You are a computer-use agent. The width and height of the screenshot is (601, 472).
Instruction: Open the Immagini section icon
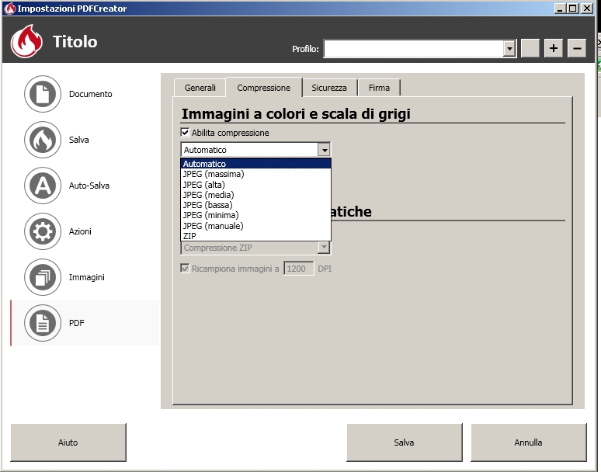point(43,277)
